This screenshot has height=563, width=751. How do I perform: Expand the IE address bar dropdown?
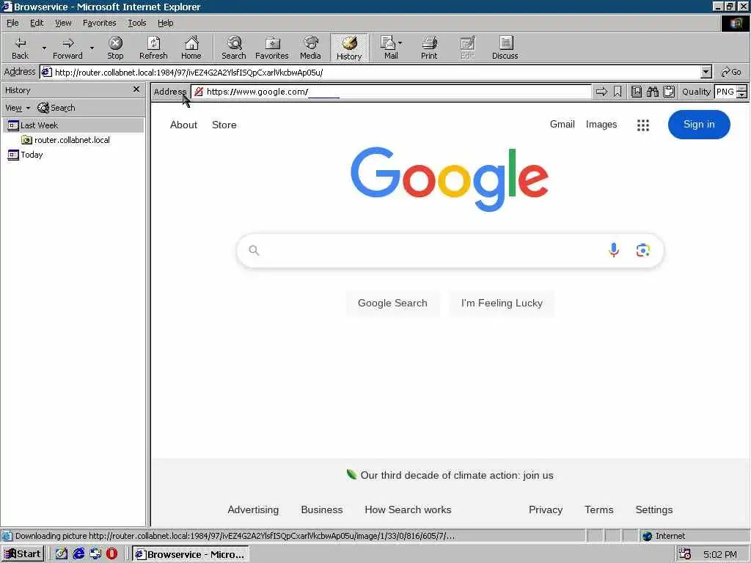pyautogui.click(x=706, y=73)
